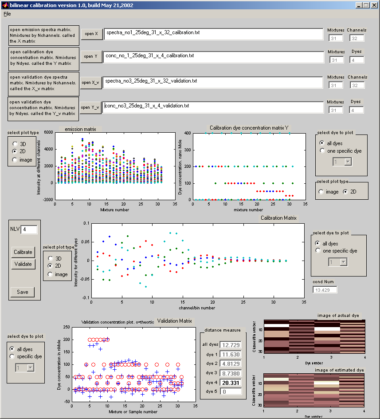Click the 'open Y' button
Image resolution: width=380 pixels, height=419 pixels.
(x=91, y=56)
